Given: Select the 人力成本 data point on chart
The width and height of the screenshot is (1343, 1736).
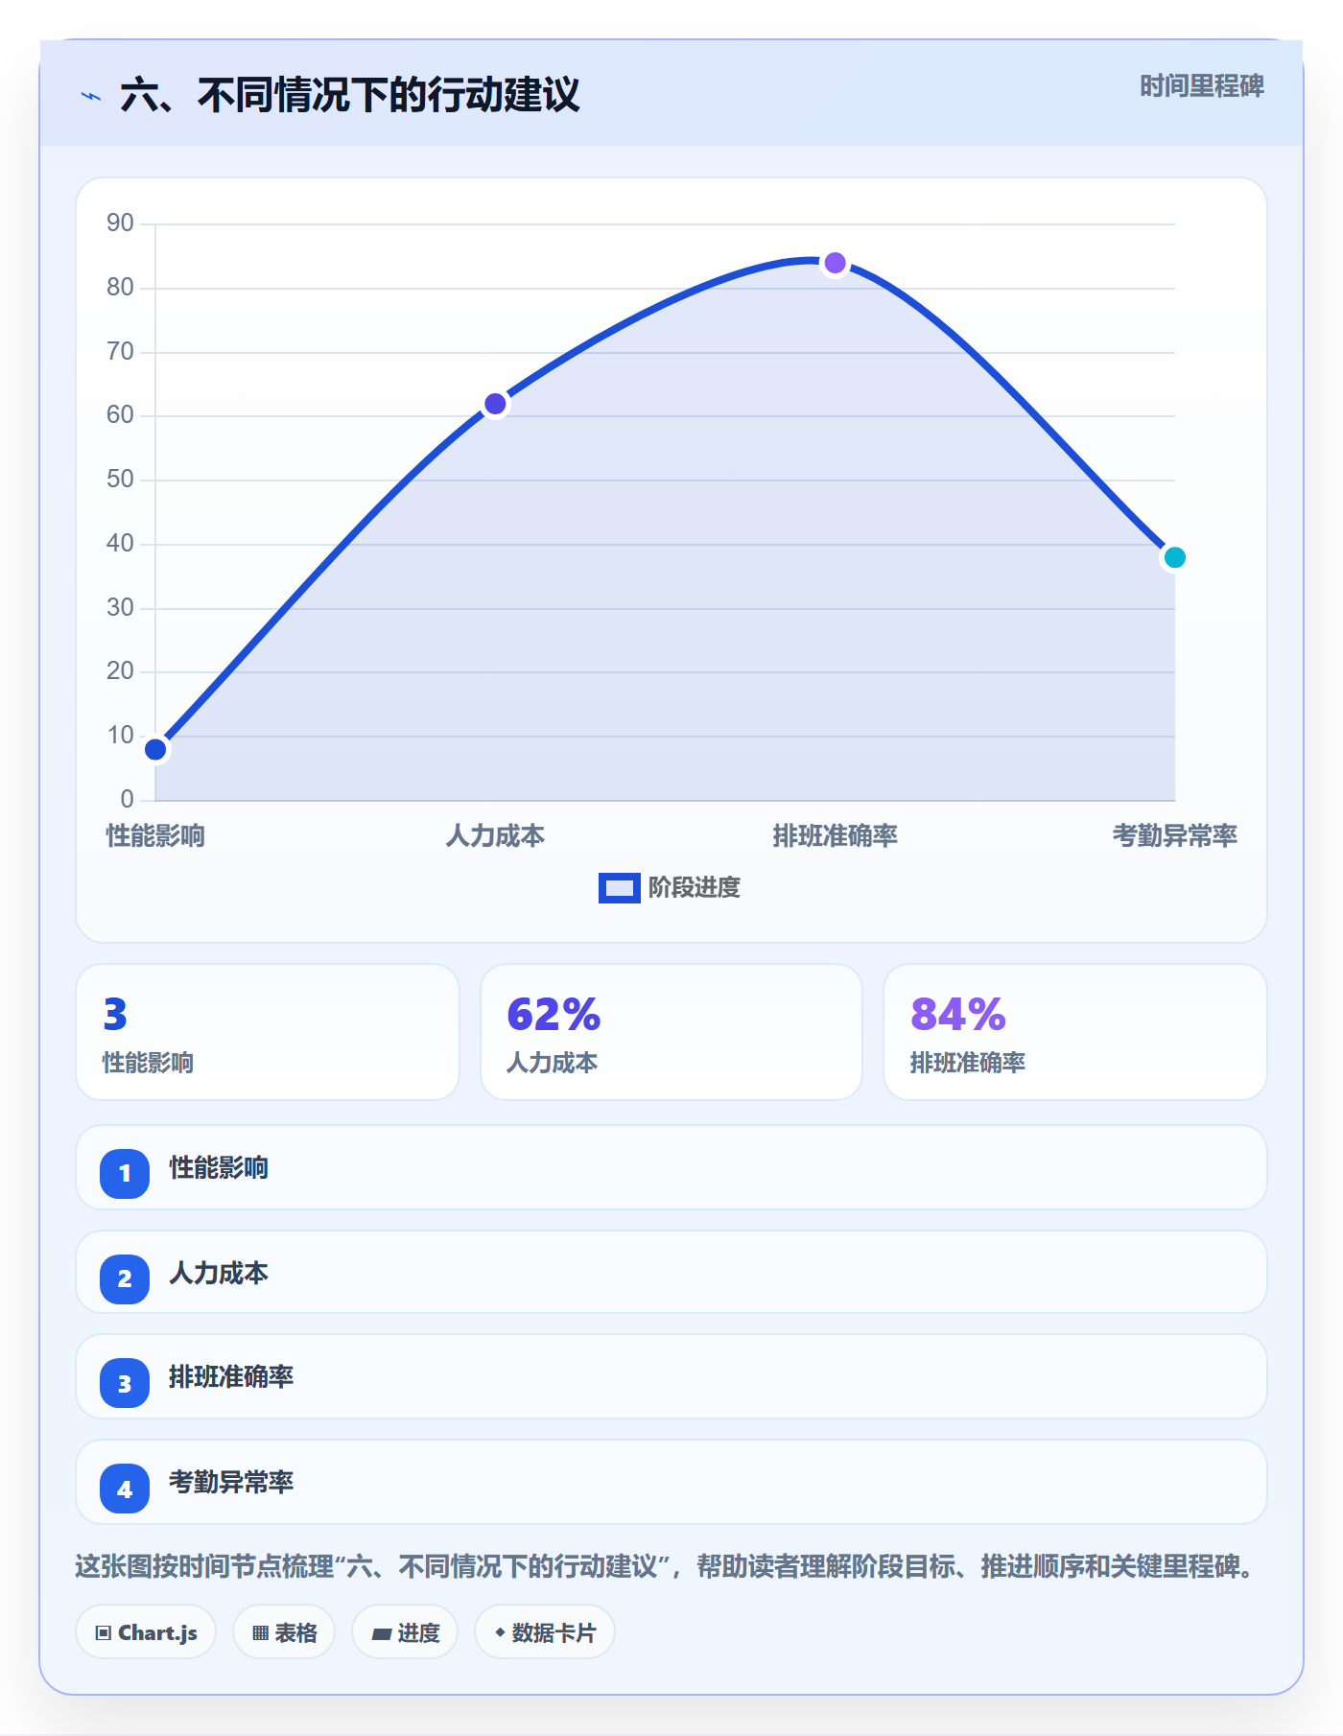Looking at the screenshot, I should [495, 404].
